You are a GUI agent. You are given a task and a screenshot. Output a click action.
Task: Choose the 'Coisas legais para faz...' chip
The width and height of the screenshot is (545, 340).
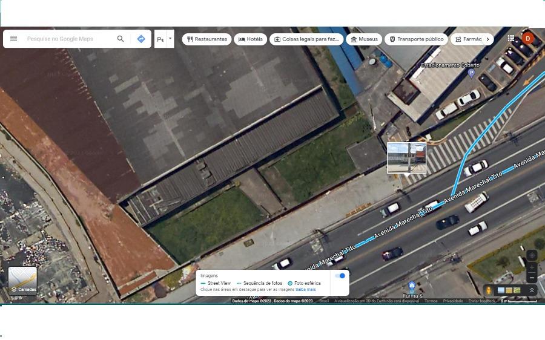coord(306,39)
